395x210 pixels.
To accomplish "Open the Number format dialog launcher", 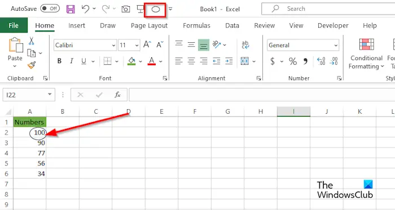I will (339, 79).
